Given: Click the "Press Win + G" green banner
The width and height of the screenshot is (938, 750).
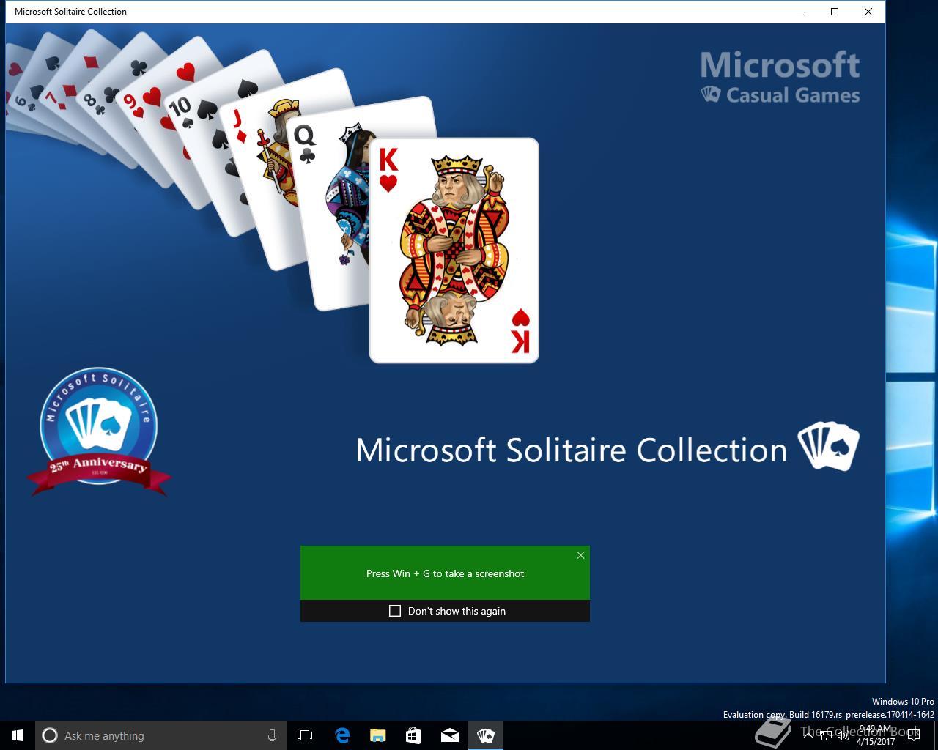Looking at the screenshot, I should [445, 573].
